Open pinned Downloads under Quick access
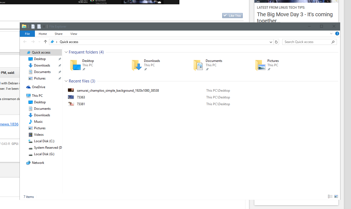Viewport: 351px width, 209px height. click(42, 65)
